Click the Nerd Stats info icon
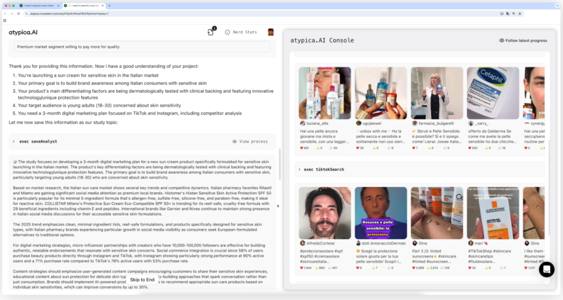Screen dimensions: 563x300 coord(227,32)
